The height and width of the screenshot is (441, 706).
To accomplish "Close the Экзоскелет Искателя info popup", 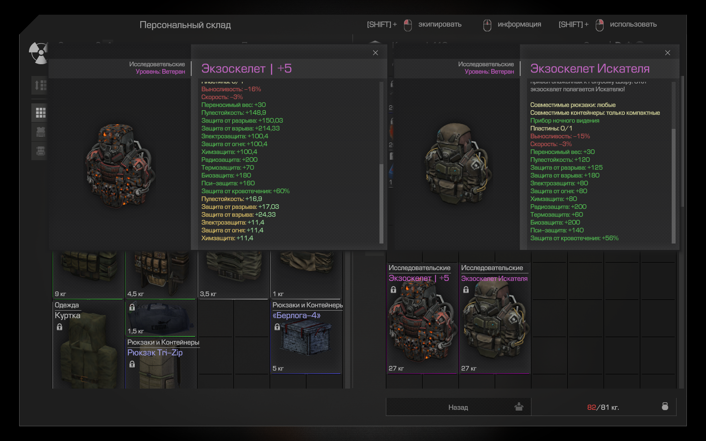I will pyautogui.click(x=667, y=53).
